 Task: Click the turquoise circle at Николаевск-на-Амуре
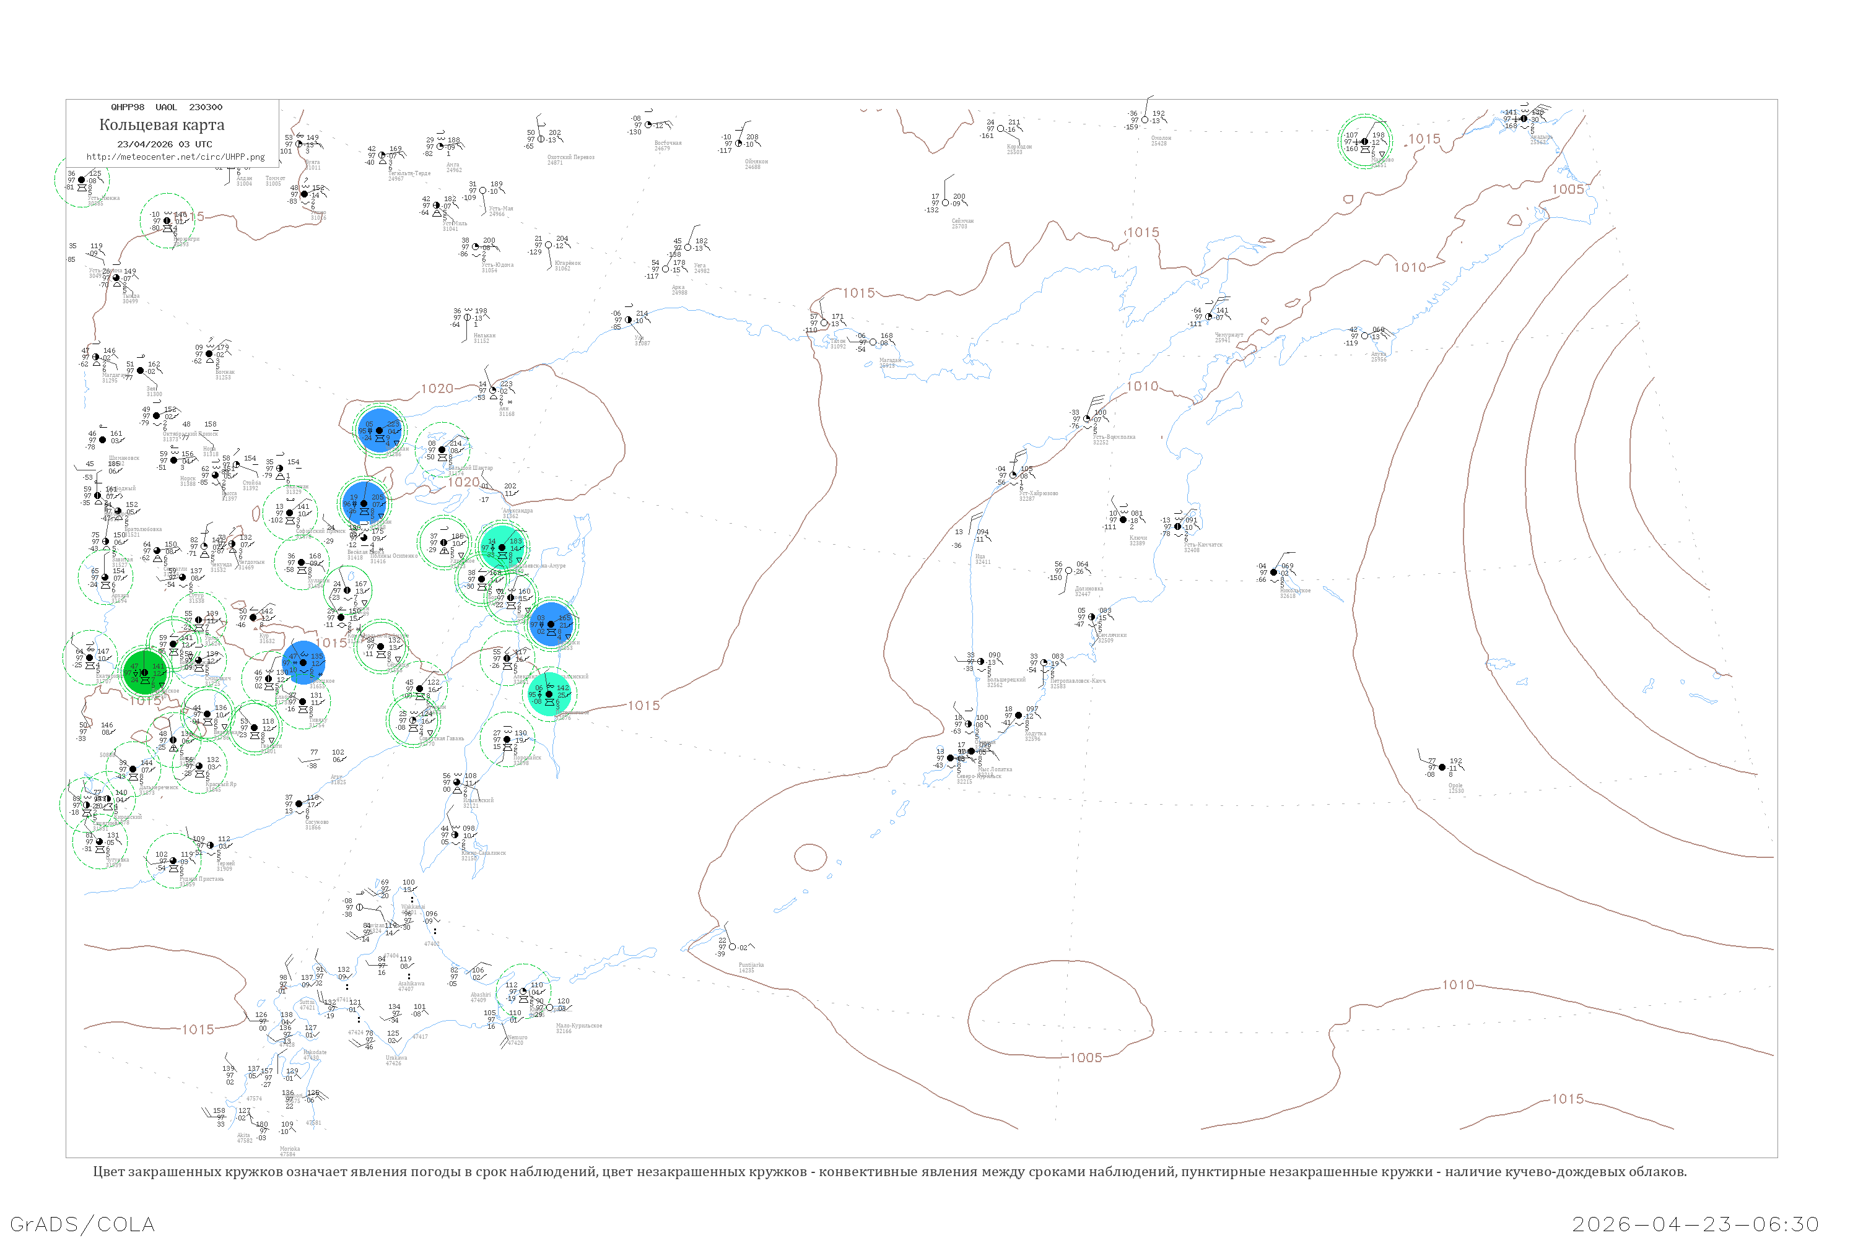(502, 547)
